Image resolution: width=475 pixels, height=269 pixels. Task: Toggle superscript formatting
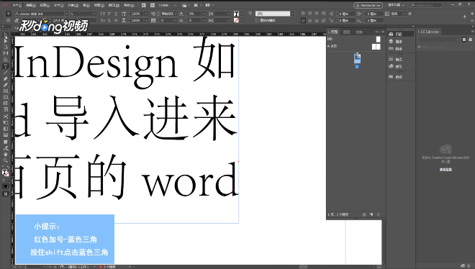(109, 14)
